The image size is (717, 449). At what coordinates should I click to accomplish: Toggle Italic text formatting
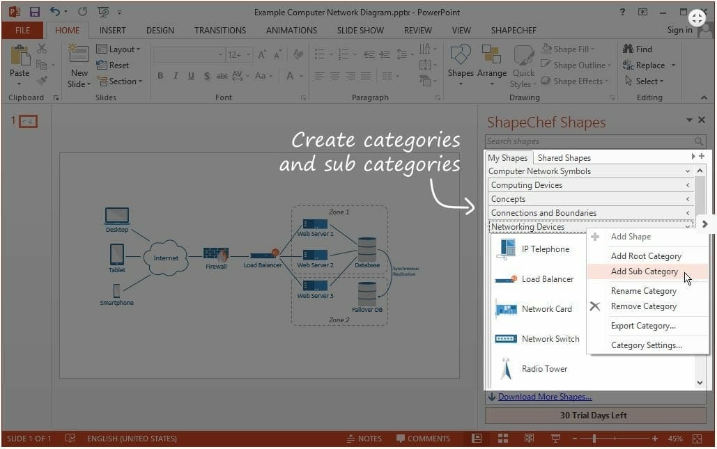(x=176, y=76)
